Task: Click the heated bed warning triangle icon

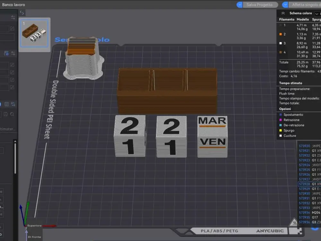Action: (294, 222)
